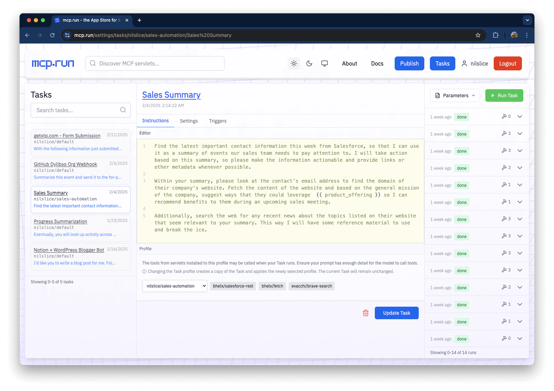The width and height of the screenshot is (554, 391).
Task: Switch to the dark theme
Action: tap(309, 63)
